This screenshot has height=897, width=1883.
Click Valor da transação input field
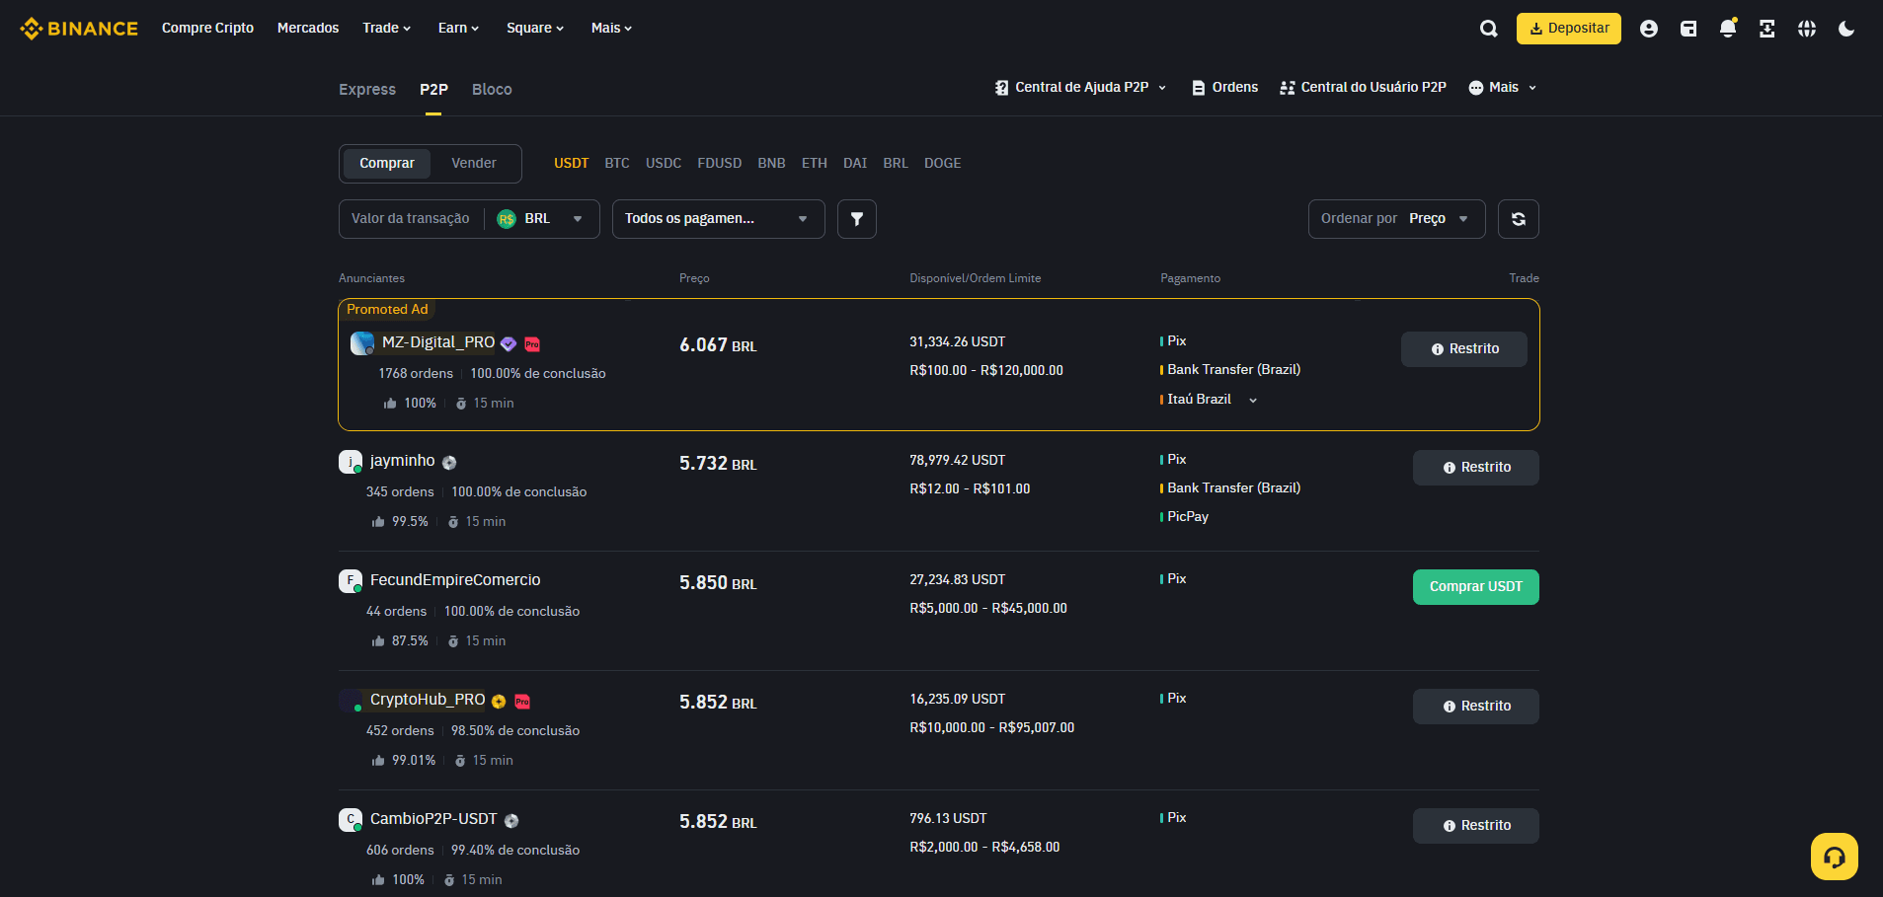point(411,219)
